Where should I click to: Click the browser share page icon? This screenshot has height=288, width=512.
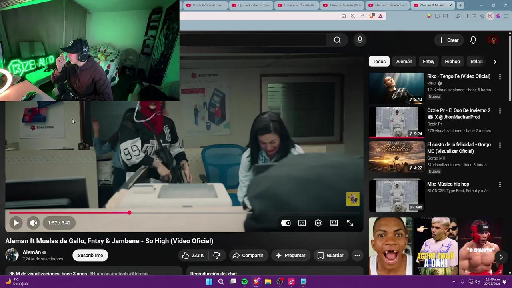[362, 16]
